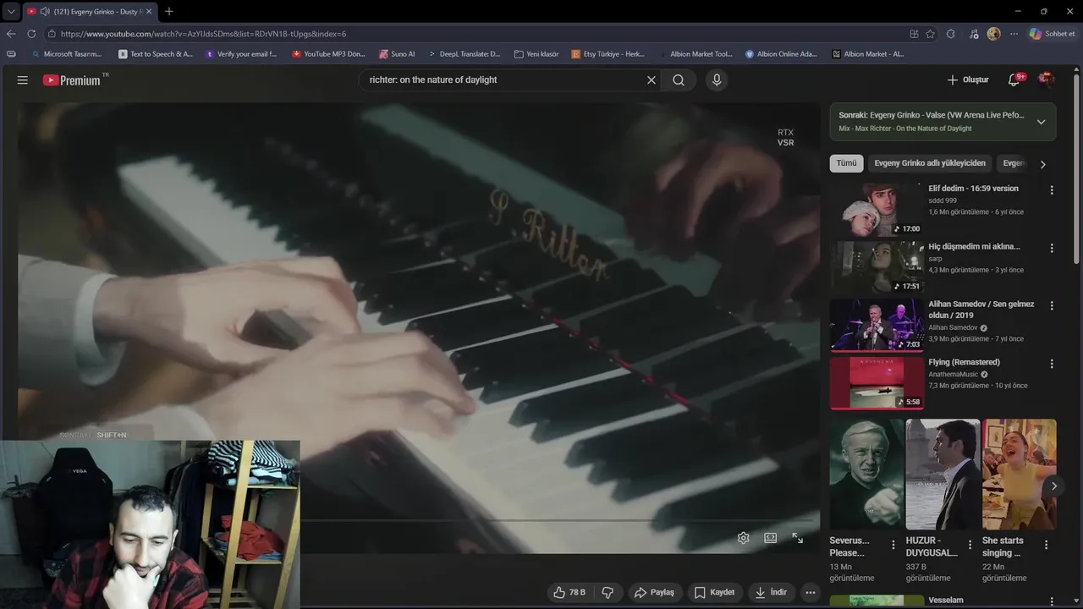Like the video with 78 B
Image resolution: width=1083 pixels, height=609 pixels.
point(569,592)
